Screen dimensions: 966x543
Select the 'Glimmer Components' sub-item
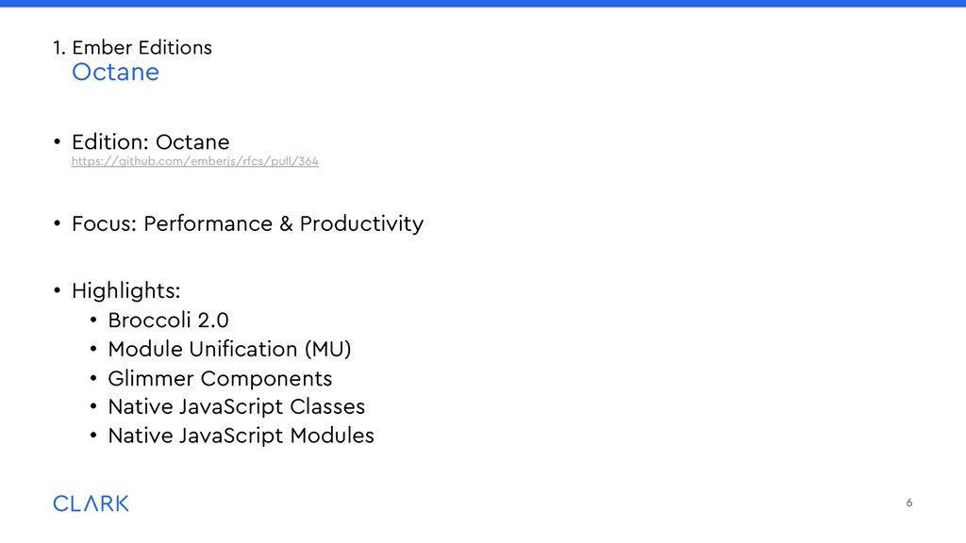pos(220,379)
